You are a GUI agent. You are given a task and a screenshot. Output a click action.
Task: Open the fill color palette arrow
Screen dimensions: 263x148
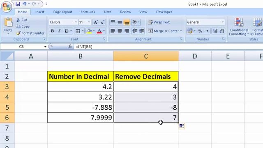(x=94, y=31)
